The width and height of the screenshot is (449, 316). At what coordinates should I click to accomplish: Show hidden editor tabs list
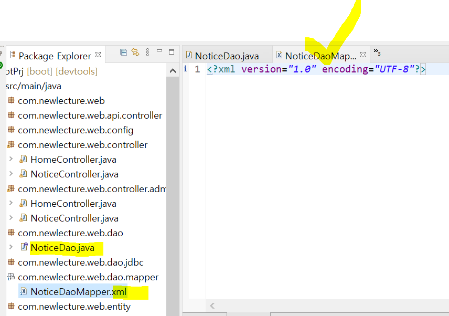pyautogui.click(x=377, y=52)
